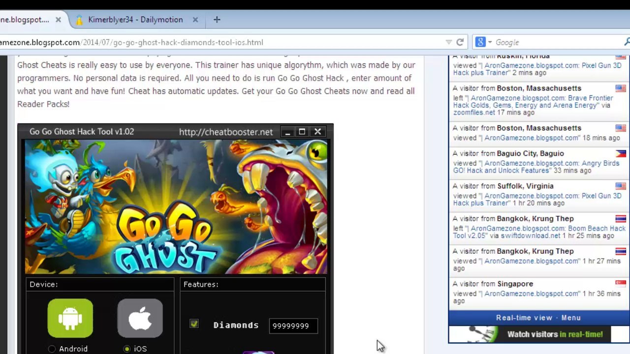Click the Dailymotion tab favicon

(79, 20)
